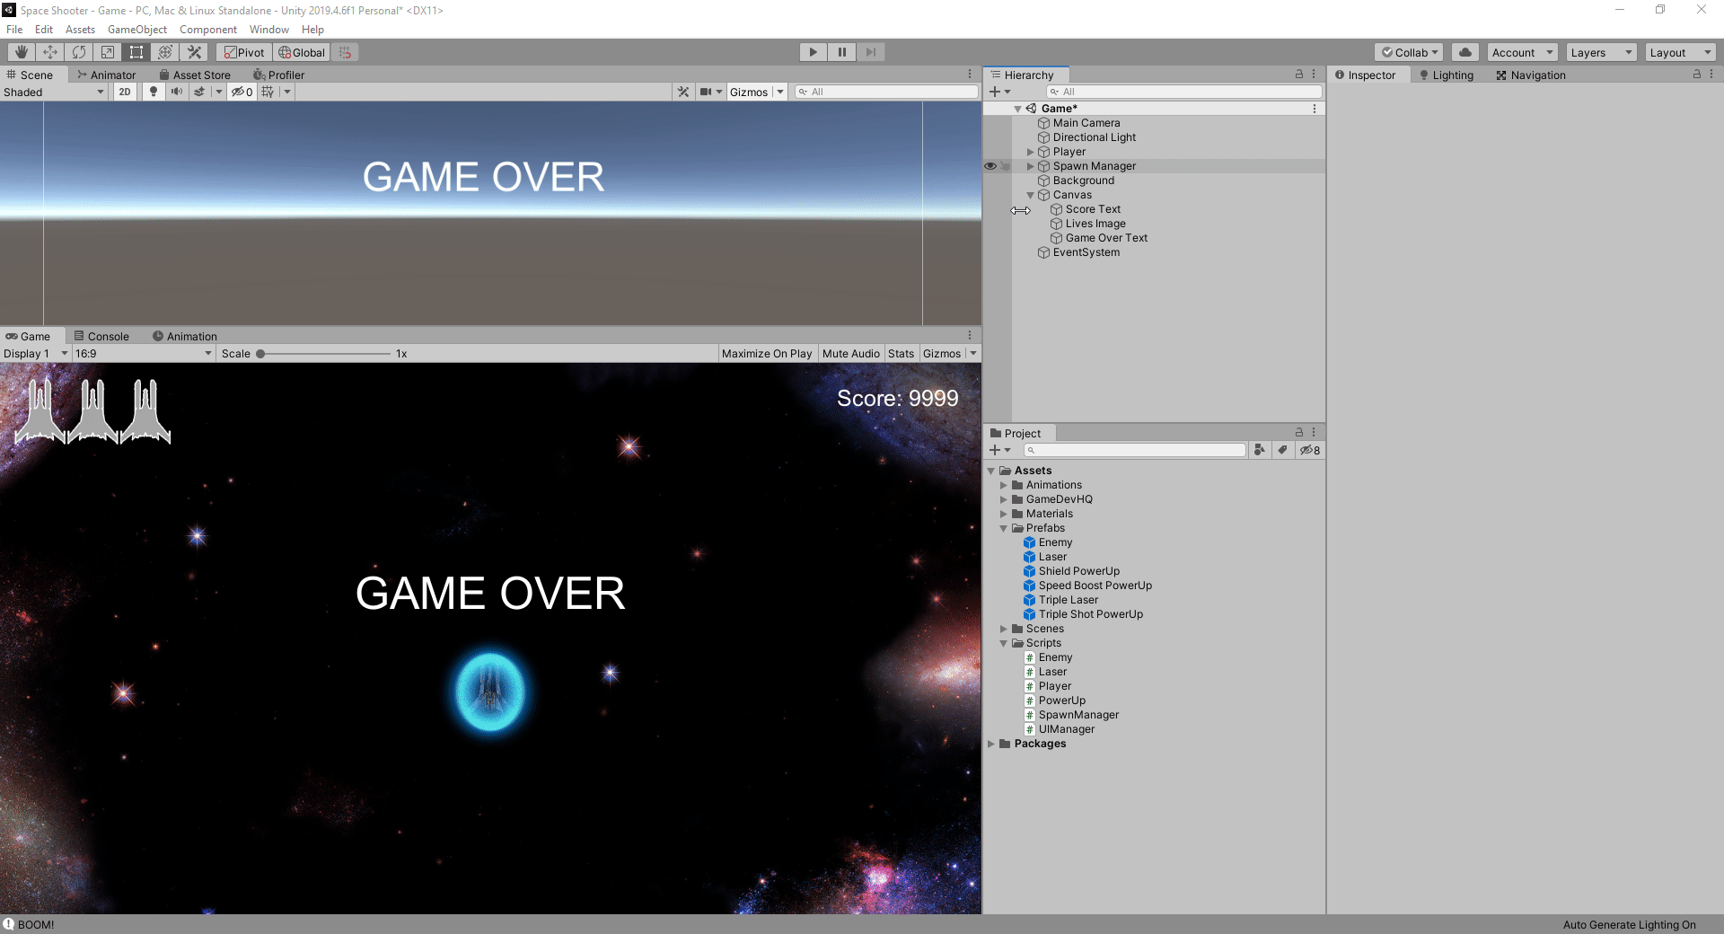Toggle Stats overlay in Game view

[x=901, y=354]
